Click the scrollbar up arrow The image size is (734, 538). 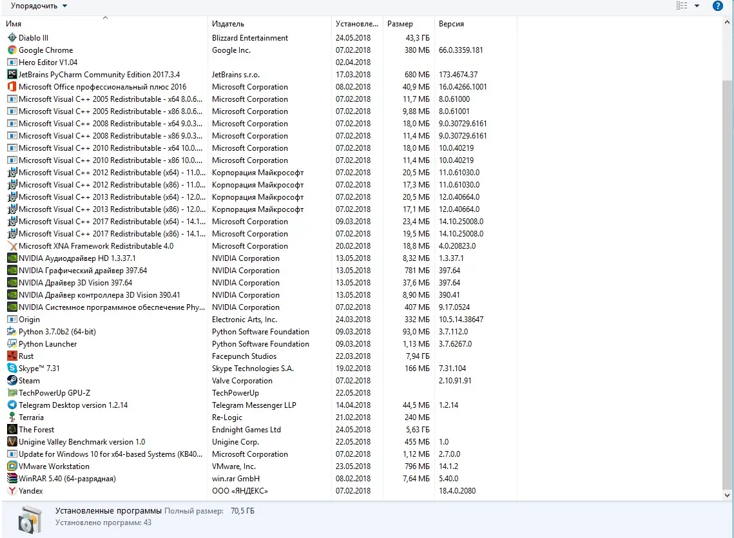727,22
